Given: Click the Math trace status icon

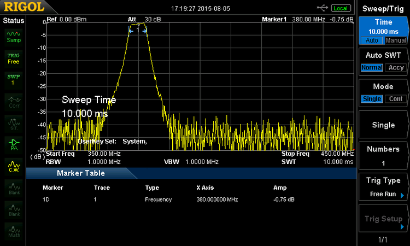Looking at the screenshot, I should pos(14,230).
